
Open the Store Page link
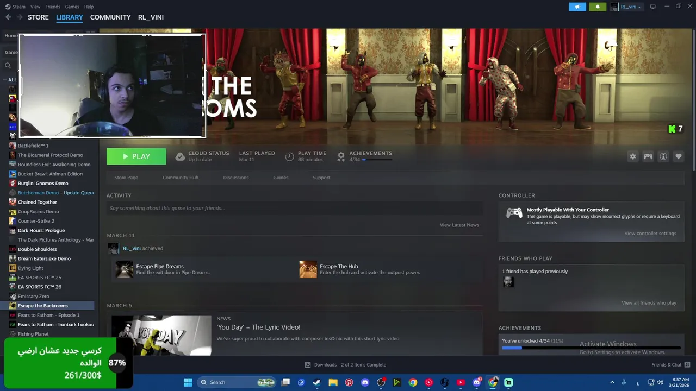point(126,178)
